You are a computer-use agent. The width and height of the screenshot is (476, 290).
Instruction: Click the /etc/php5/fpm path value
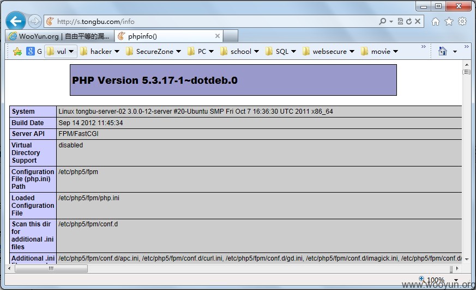pos(79,172)
